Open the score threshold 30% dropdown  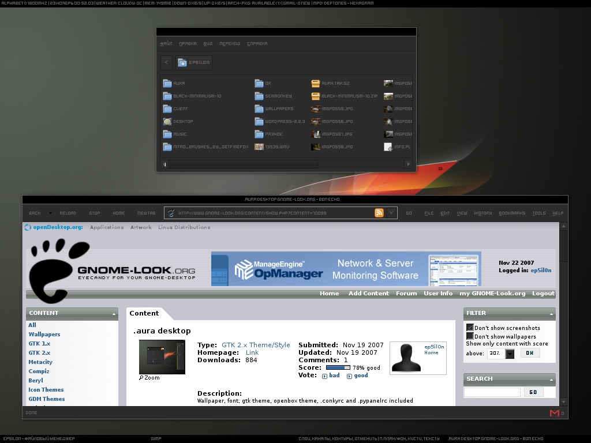pyautogui.click(x=510, y=354)
